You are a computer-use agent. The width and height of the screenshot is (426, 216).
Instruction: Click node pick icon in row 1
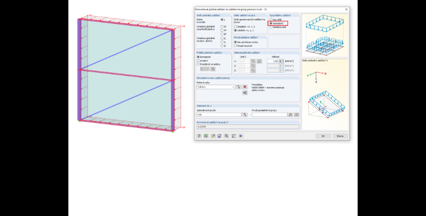coord(253,61)
